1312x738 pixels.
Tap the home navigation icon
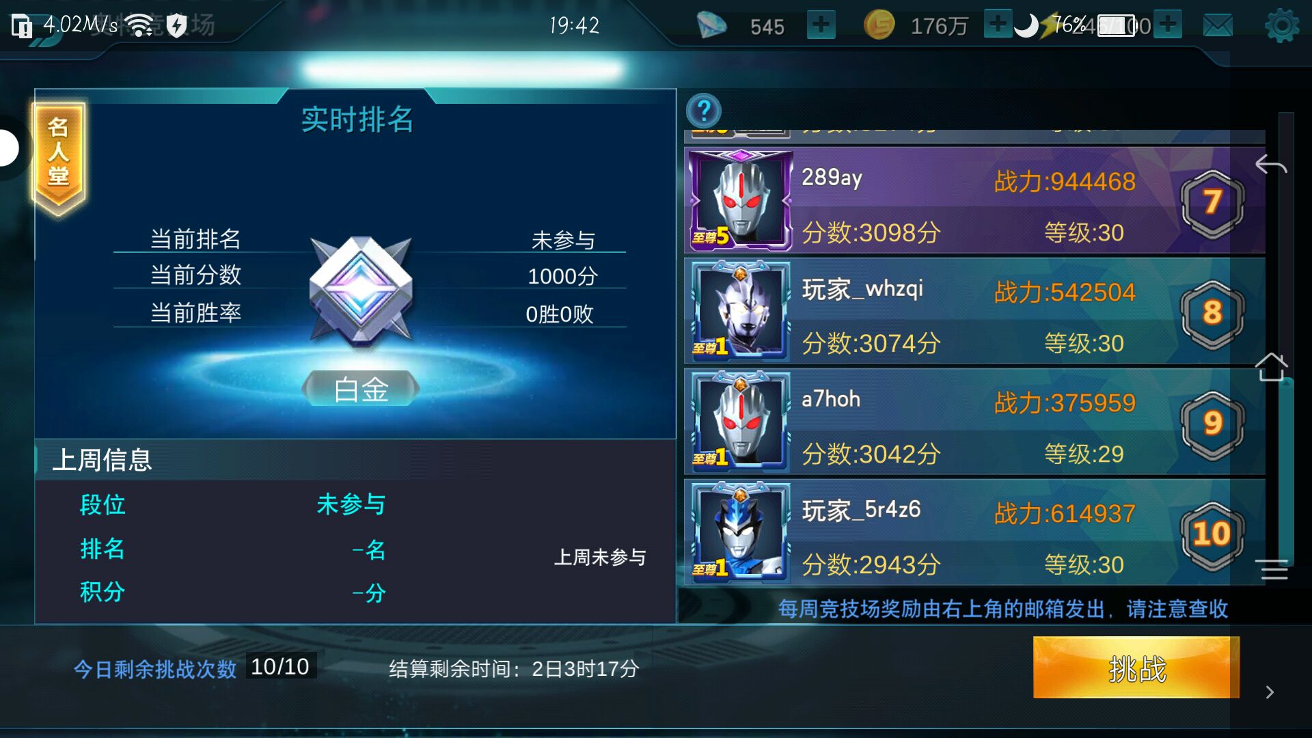click(1271, 367)
